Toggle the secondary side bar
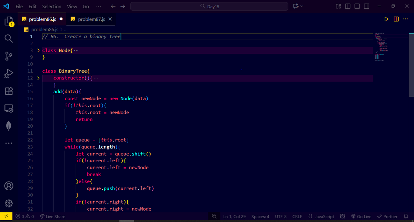The image size is (414, 222). click(x=367, y=6)
